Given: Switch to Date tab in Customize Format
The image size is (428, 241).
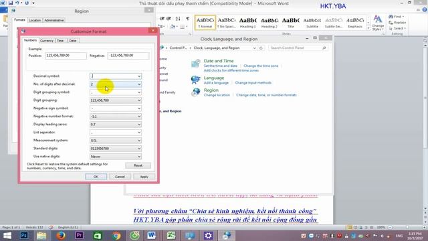Looking at the screenshot, I should (x=73, y=41).
